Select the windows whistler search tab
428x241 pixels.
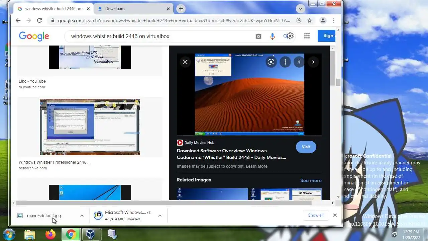[53, 9]
